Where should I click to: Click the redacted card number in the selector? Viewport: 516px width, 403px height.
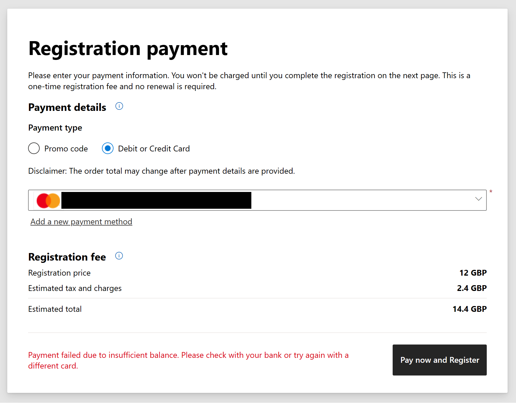(x=156, y=200)
